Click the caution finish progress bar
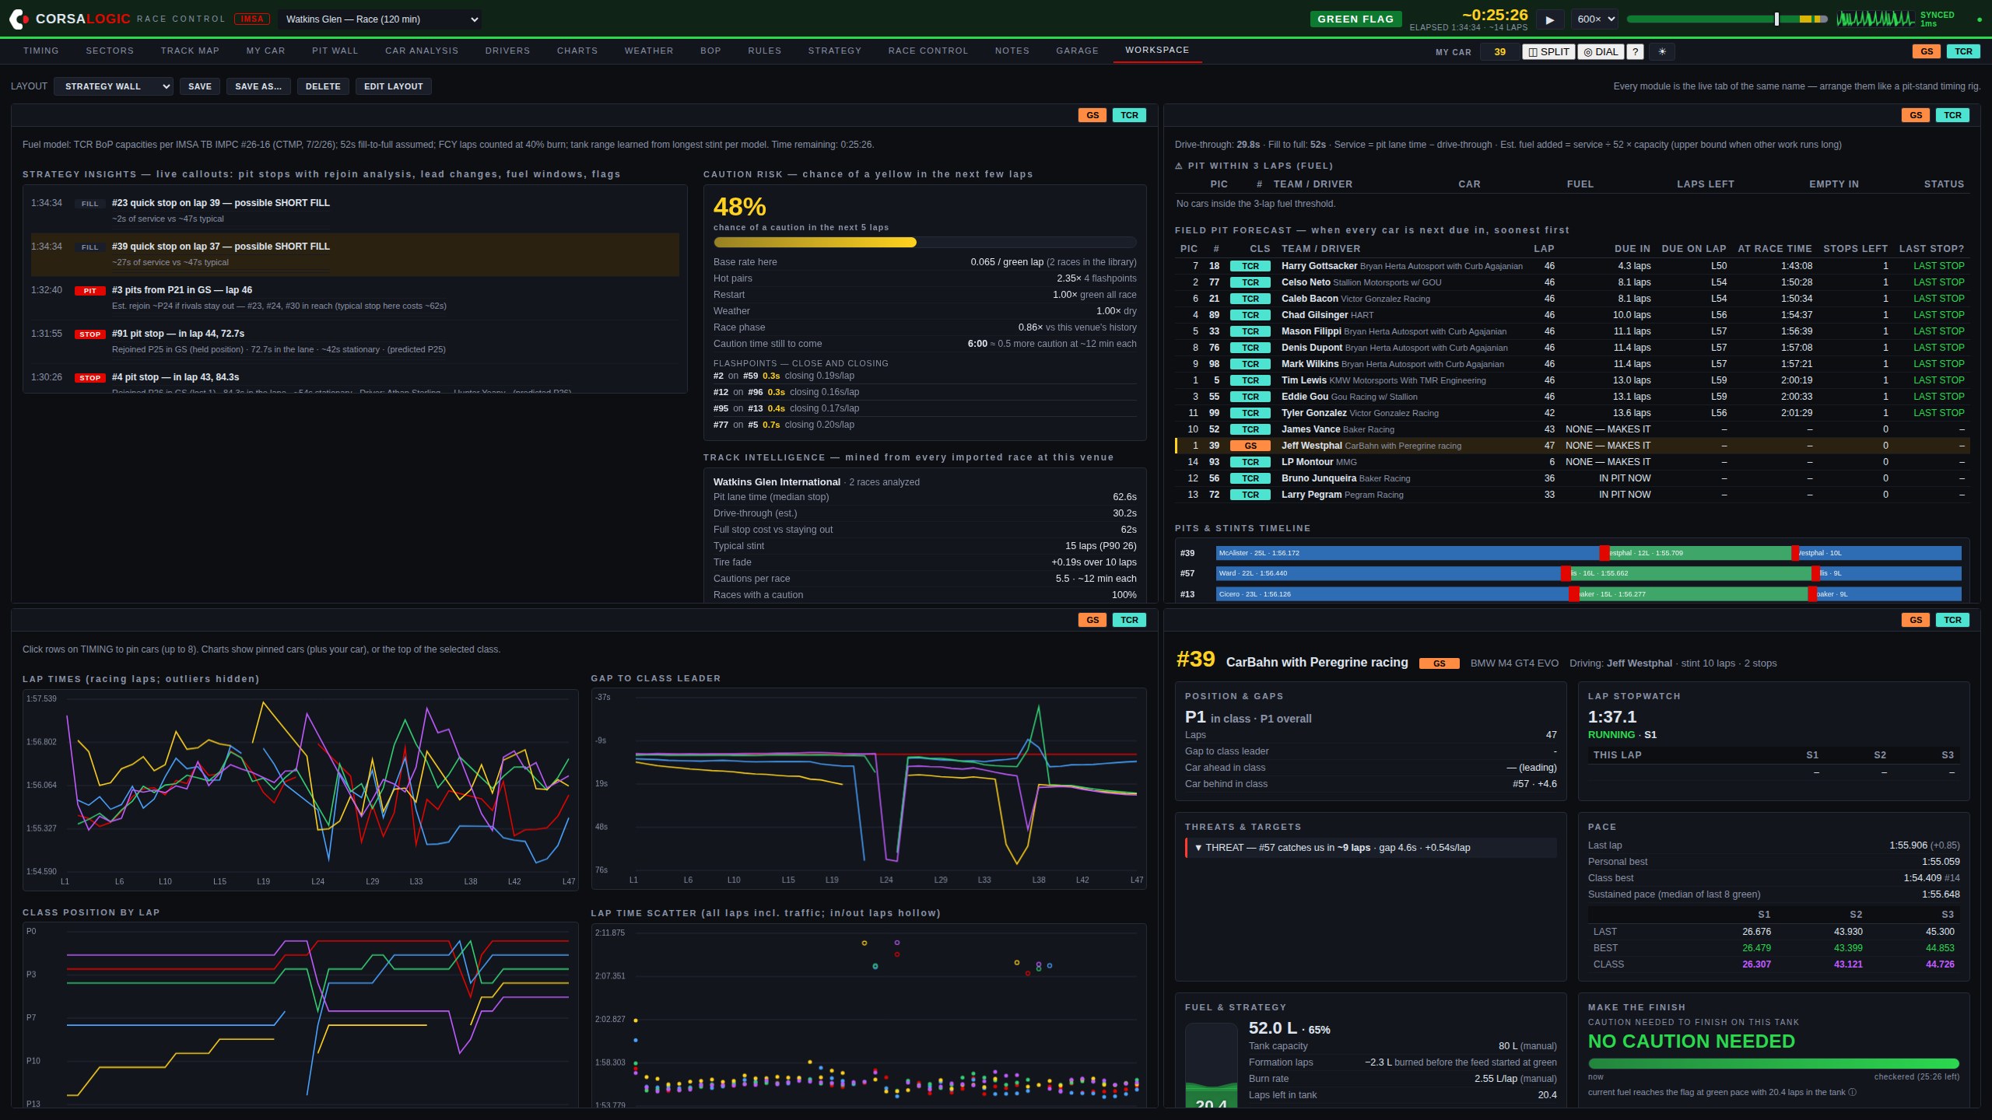Image resolution: width=1992 pixels, height=1120 pixels. (x=1773, y=1063)
